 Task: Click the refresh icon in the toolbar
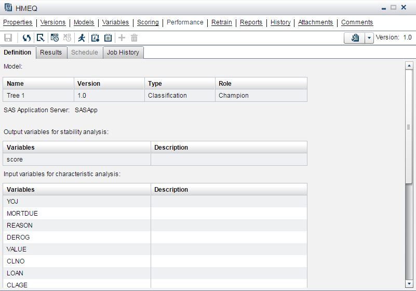click(26, 38)
